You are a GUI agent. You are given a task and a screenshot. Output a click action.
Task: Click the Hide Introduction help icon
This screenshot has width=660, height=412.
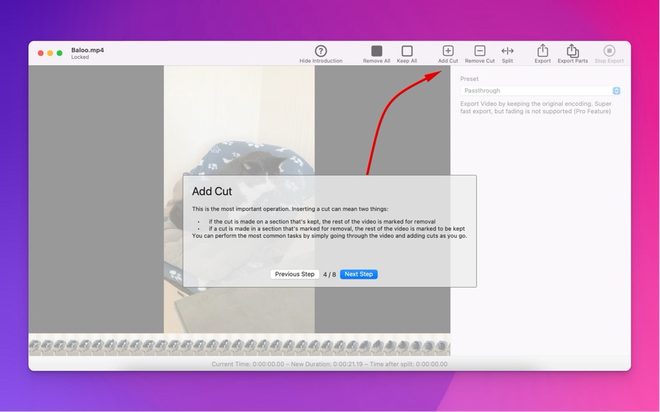point(321,51)
